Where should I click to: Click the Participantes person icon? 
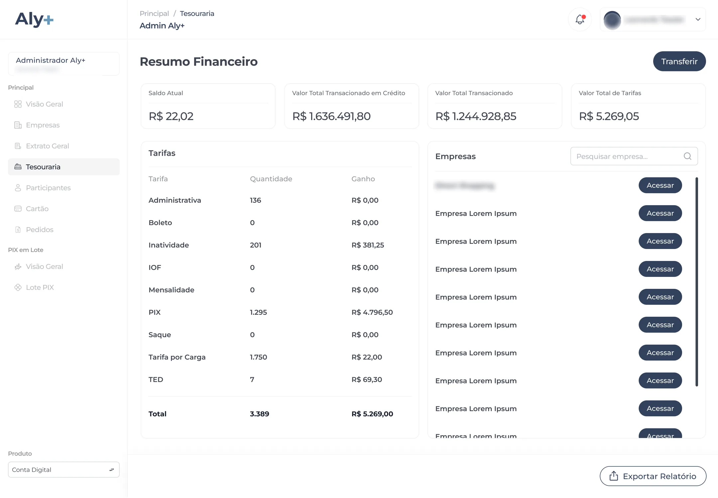(x=18, y=188)
